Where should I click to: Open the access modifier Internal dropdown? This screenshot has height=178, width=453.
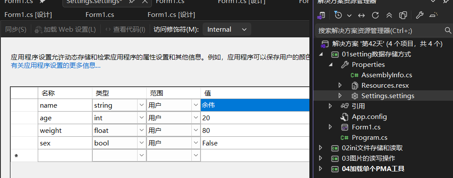227,30
